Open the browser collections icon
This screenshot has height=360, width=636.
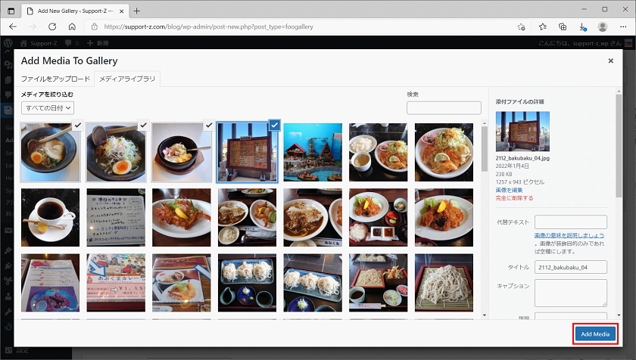pyautogui.click(x=563, y=26)
